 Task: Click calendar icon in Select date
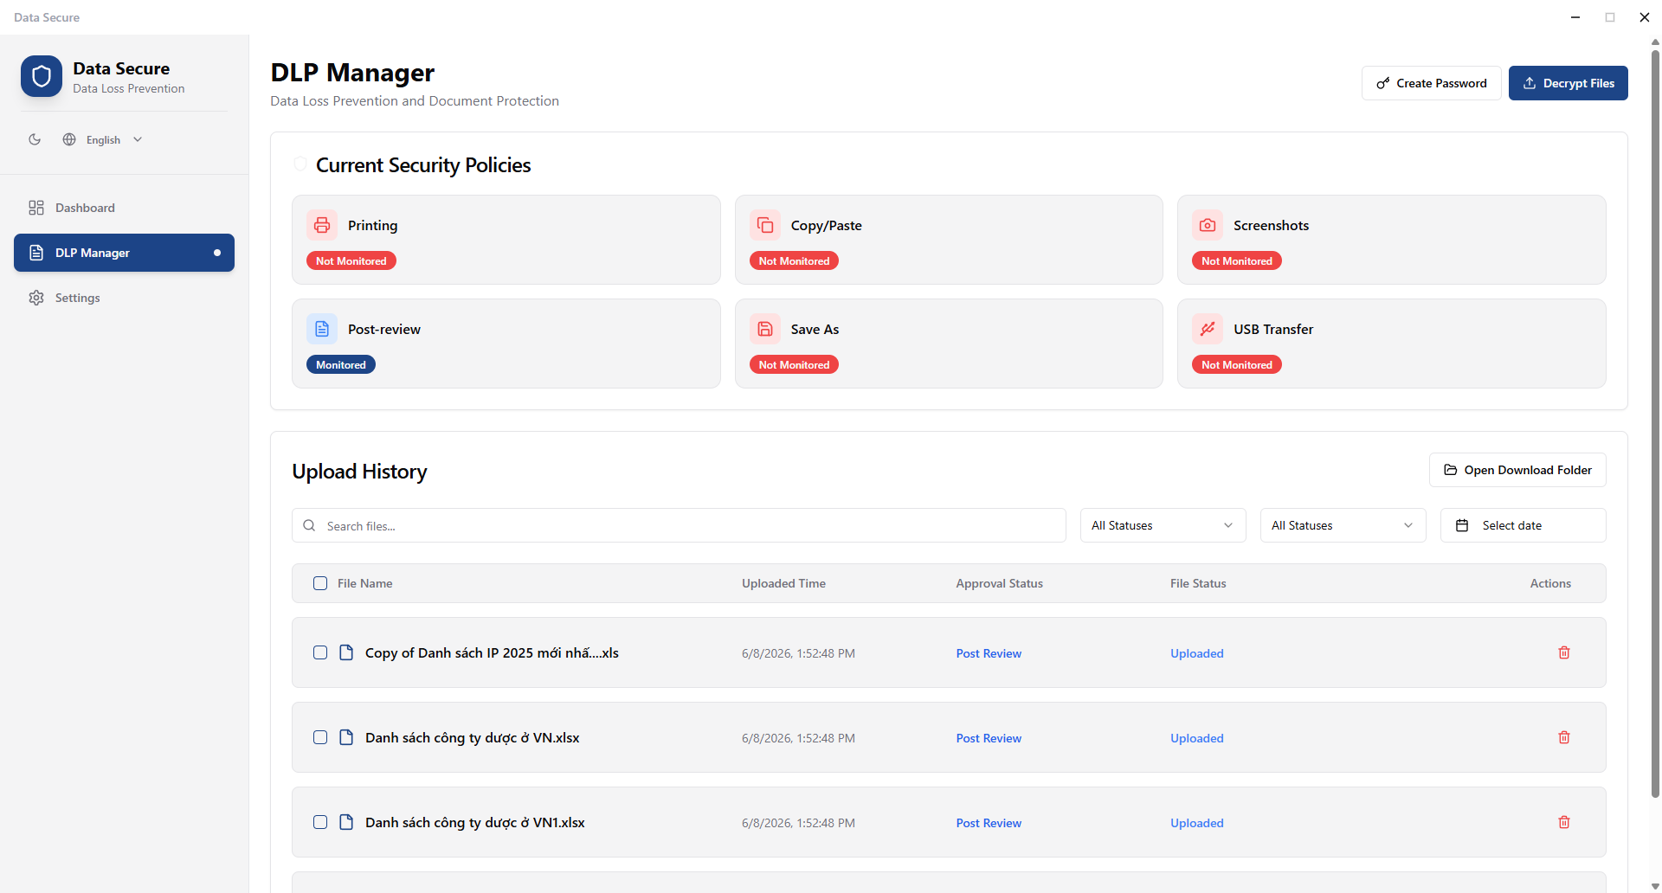tap(1462, 525)
